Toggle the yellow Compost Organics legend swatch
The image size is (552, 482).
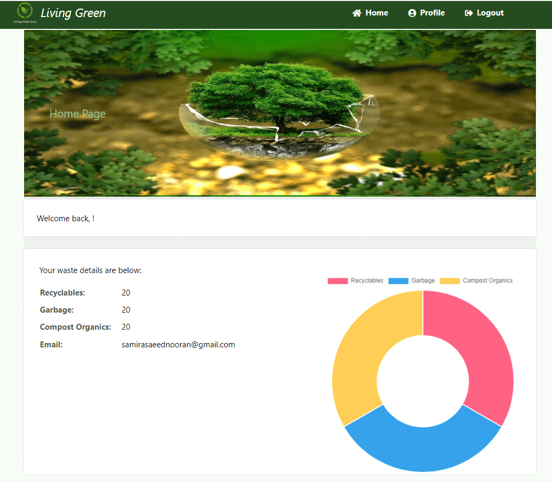click(x=449, y=281)
